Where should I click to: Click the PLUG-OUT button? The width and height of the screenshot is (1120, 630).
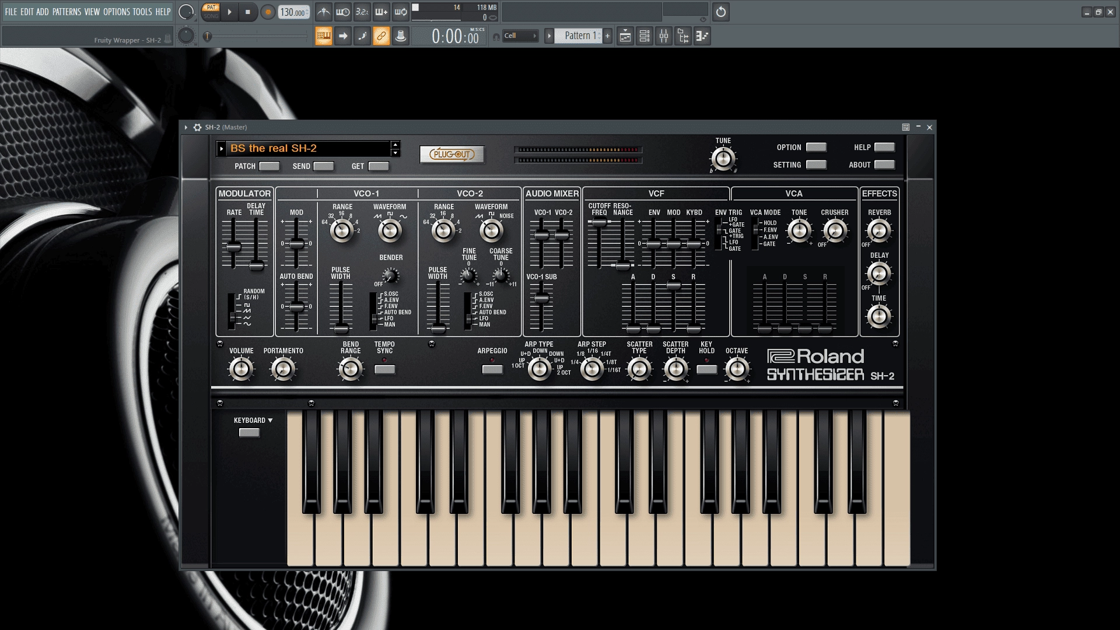tap(452, 155)
